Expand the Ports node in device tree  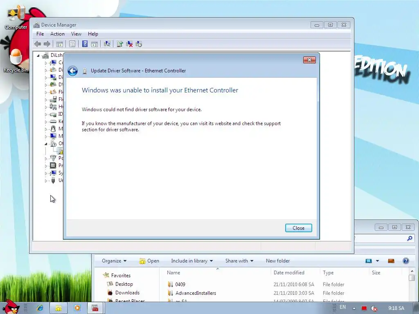tap(46, 159)
